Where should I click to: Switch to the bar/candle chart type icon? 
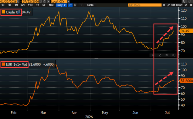click(75, 5)
